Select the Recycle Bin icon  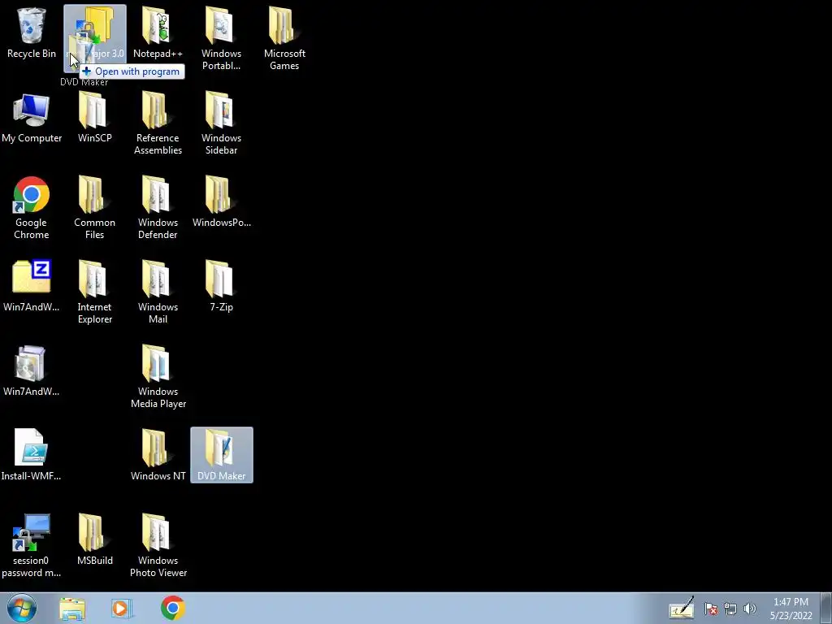[x=32, y=34]
